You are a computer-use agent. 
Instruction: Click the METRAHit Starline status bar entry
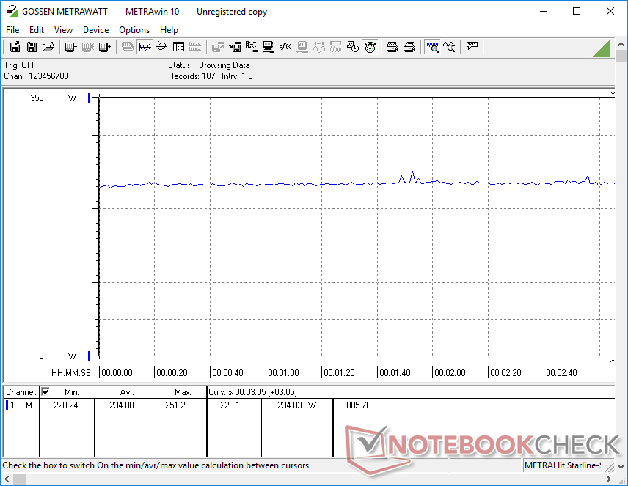point(563,465)
